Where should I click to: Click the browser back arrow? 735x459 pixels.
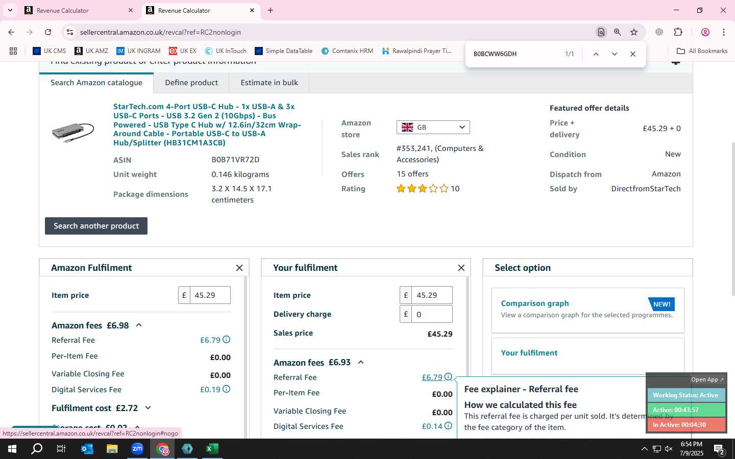11,32
